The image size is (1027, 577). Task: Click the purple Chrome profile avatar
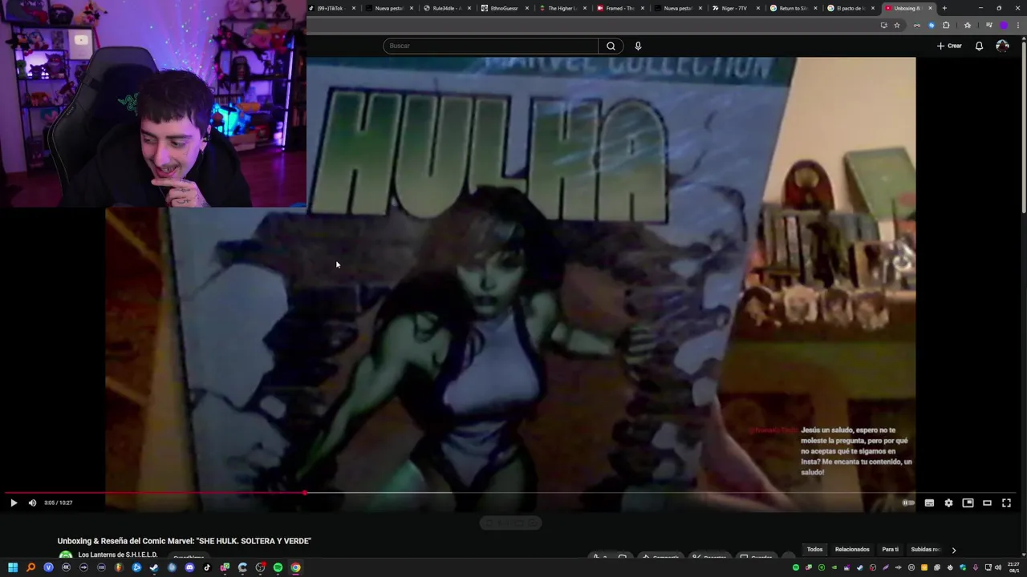click(x=1004, y=25)
